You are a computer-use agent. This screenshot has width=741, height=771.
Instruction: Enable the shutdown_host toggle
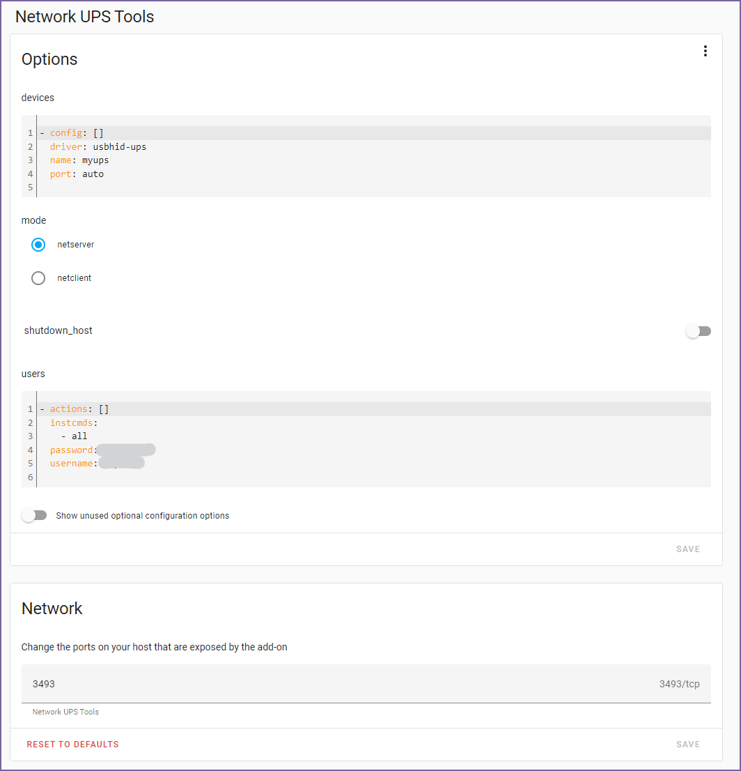(699, 330)
